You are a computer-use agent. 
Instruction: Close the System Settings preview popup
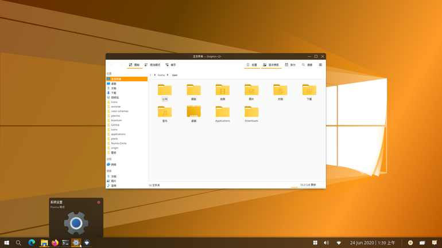click(99, 202)
